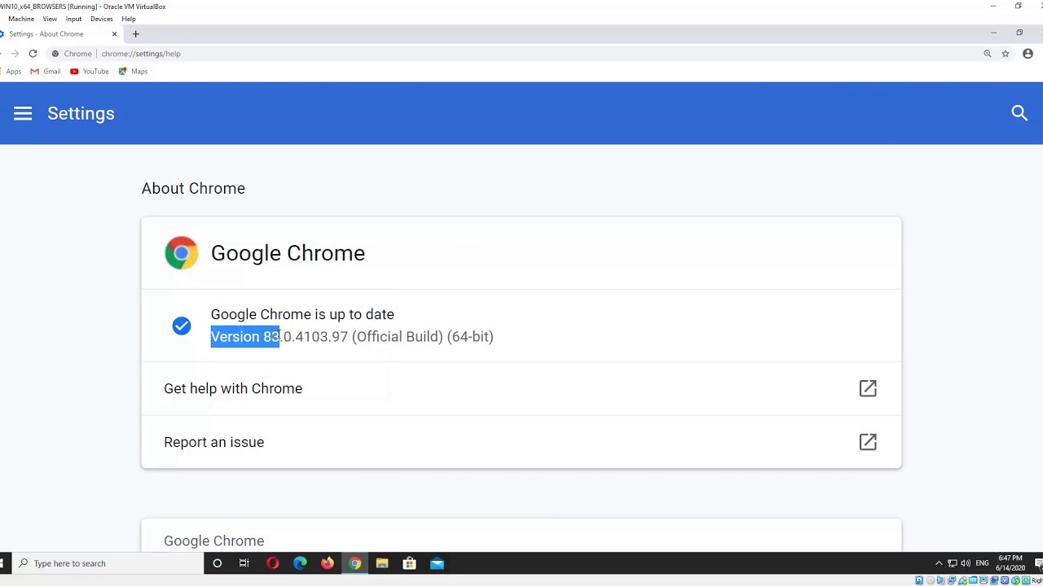Open VirtualBox Input menu
1043x586 pixels.
73,19
